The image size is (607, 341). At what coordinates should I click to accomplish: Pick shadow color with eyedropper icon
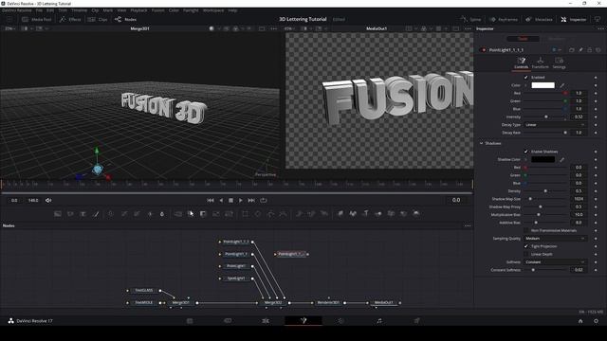[562, 159]
